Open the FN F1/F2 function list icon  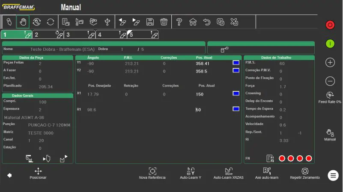pos(270,158)
